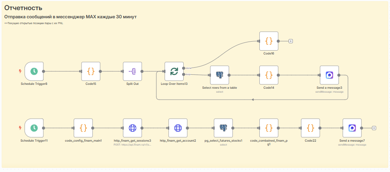Open the code_combained_finam_pg1 node
This screenshot has height=172, width=390.
(269, 128)
